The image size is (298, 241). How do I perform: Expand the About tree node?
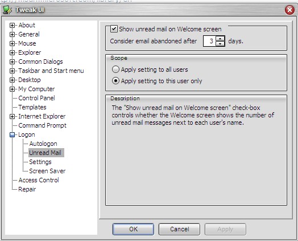click(x=12, y=25)
